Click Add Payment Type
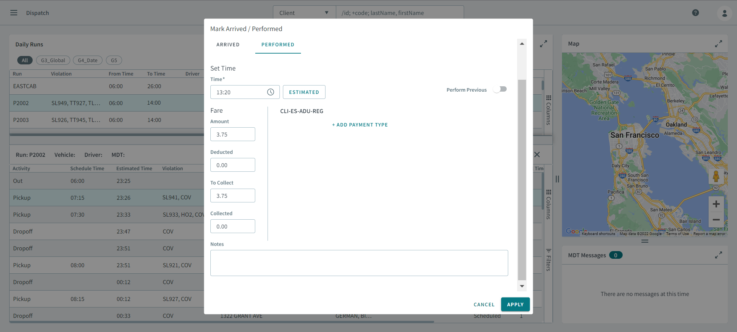 [360, 125]
